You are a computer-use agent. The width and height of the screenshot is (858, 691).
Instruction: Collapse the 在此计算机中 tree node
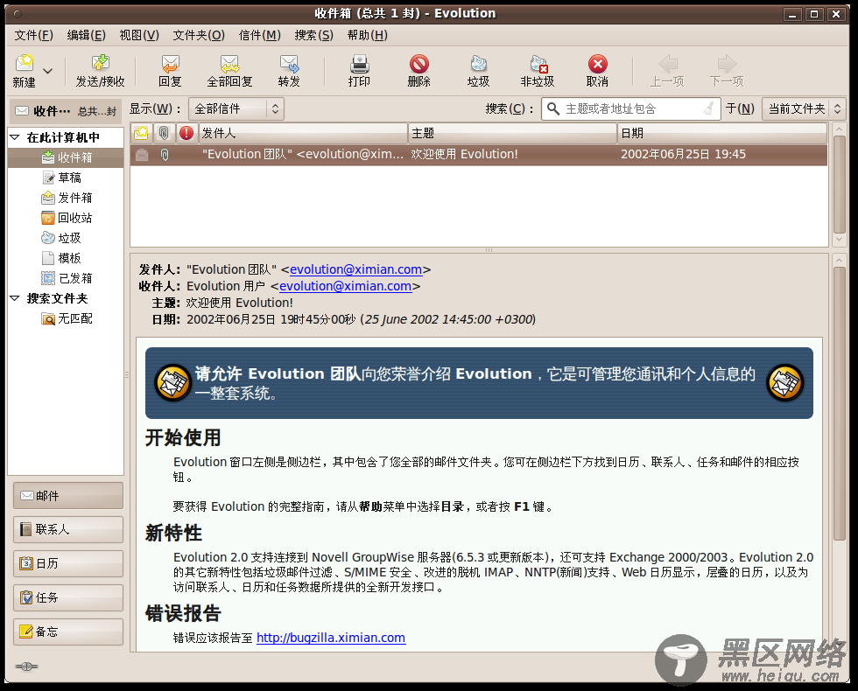[15, 137]
